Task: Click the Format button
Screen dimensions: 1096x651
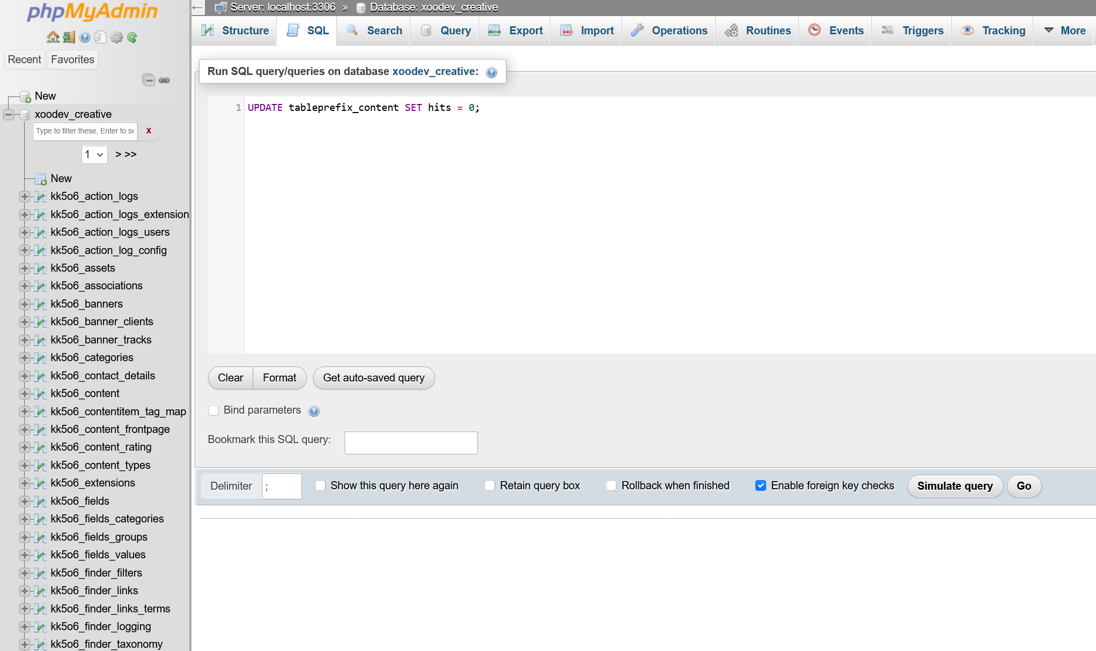Action: tap(279, 377)
